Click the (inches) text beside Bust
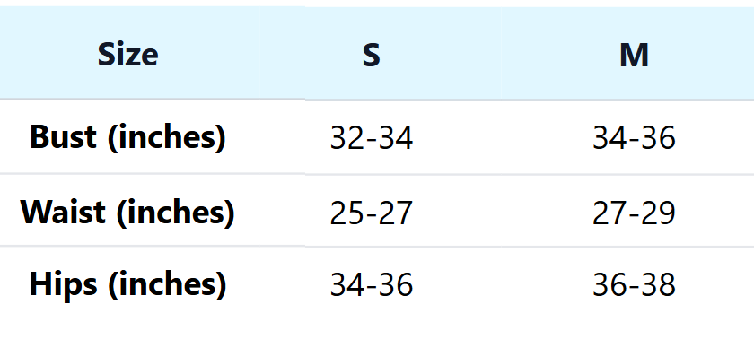Image resolution: width=754 pixels, height=348 pixels. click(167, 138)
